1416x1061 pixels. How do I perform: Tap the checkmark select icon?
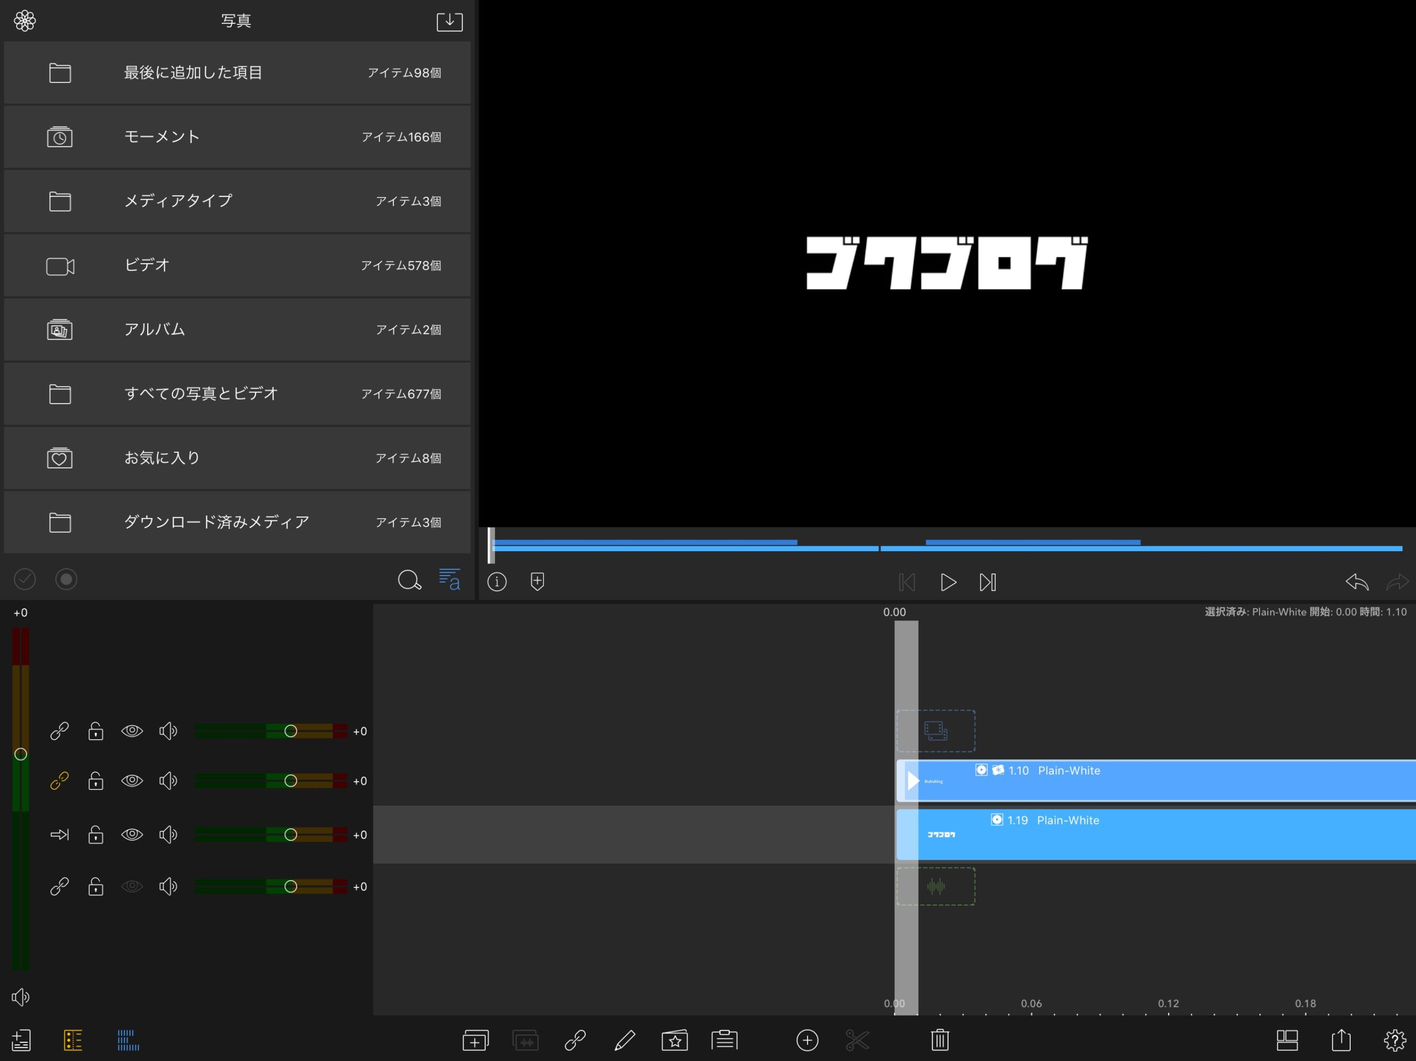(x=25, y=579)
